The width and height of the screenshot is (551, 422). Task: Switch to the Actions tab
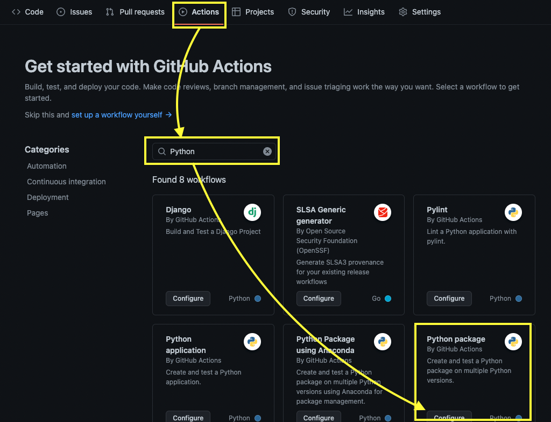(x=199, y=12)
